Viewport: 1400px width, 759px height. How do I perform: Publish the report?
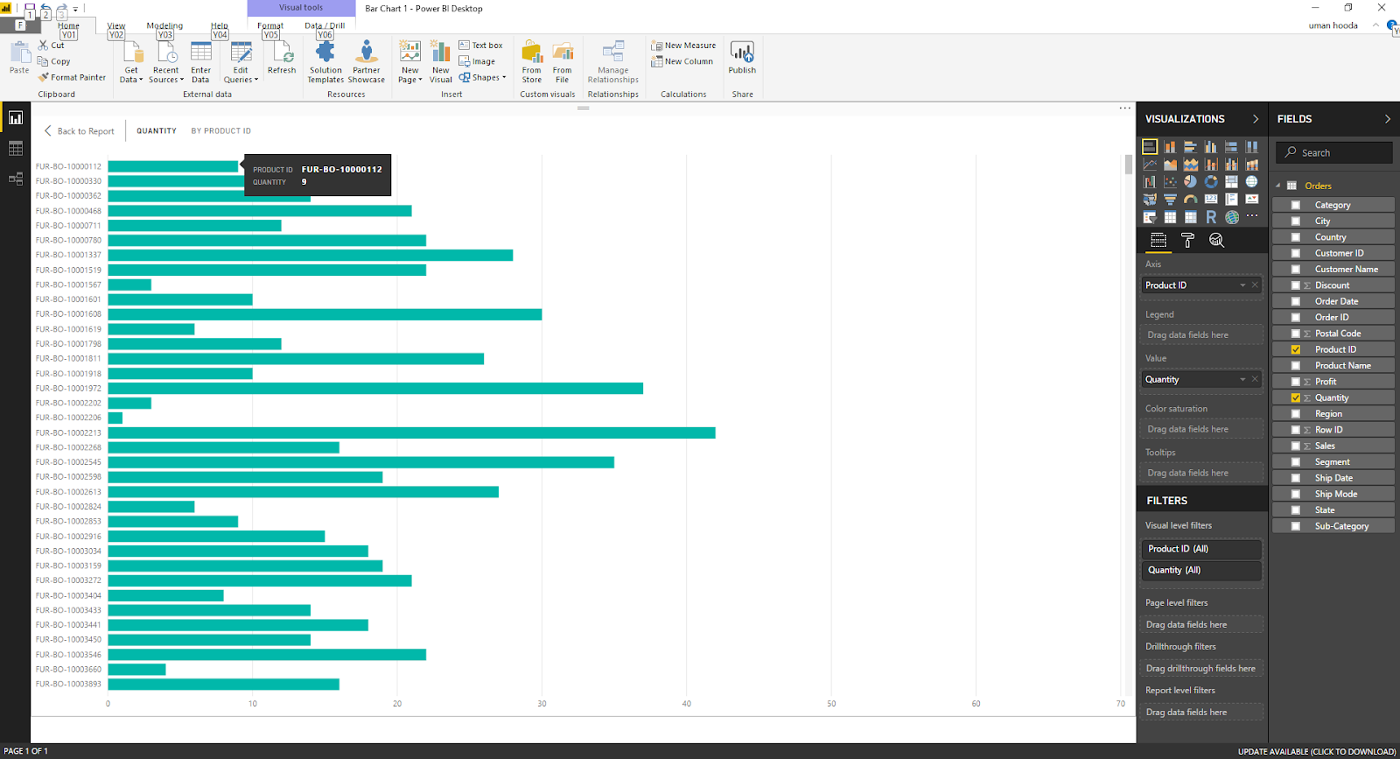(742, 58)
